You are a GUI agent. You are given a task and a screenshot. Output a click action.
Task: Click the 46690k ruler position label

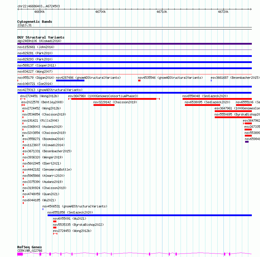[39, 12]
